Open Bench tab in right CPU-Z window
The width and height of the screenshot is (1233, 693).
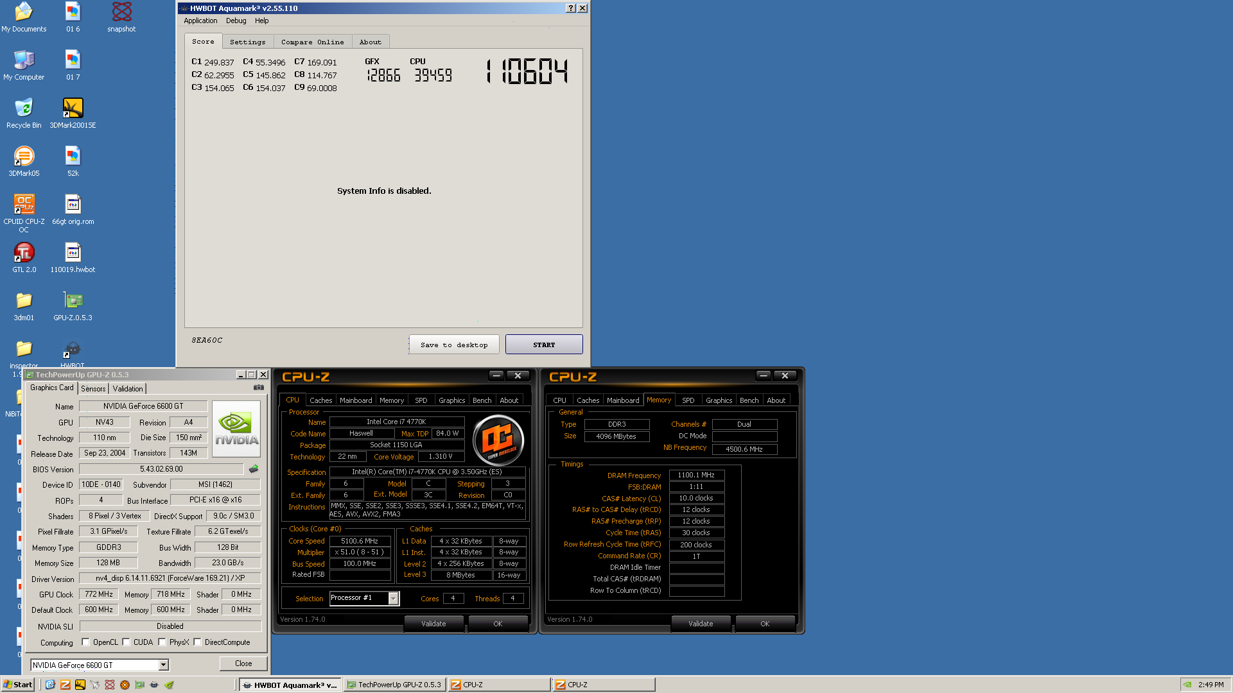click(x=749, y=400)
